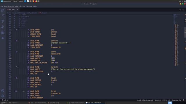Click the "Sorry! You've entered the wrong password." string

(x=73, y=69)
